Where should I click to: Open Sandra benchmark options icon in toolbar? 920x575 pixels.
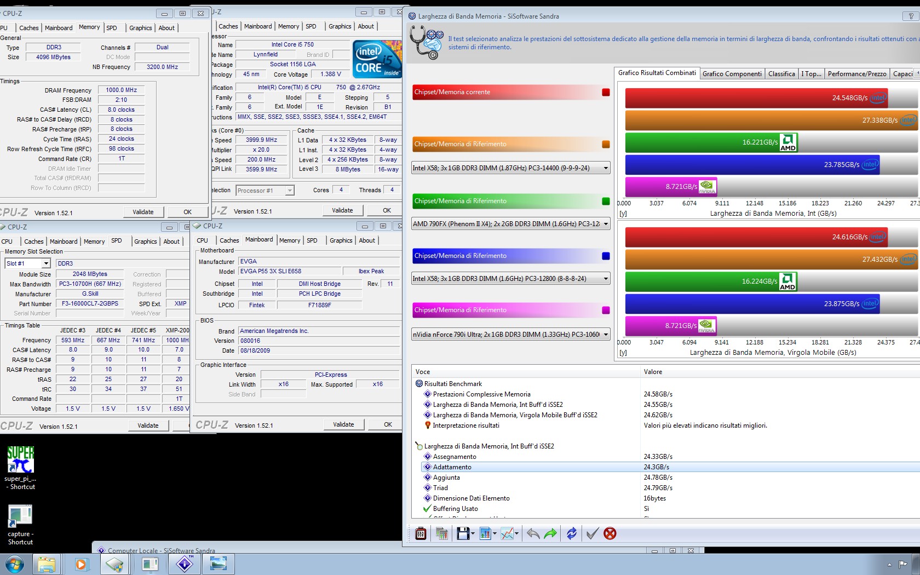pos(421,533)
